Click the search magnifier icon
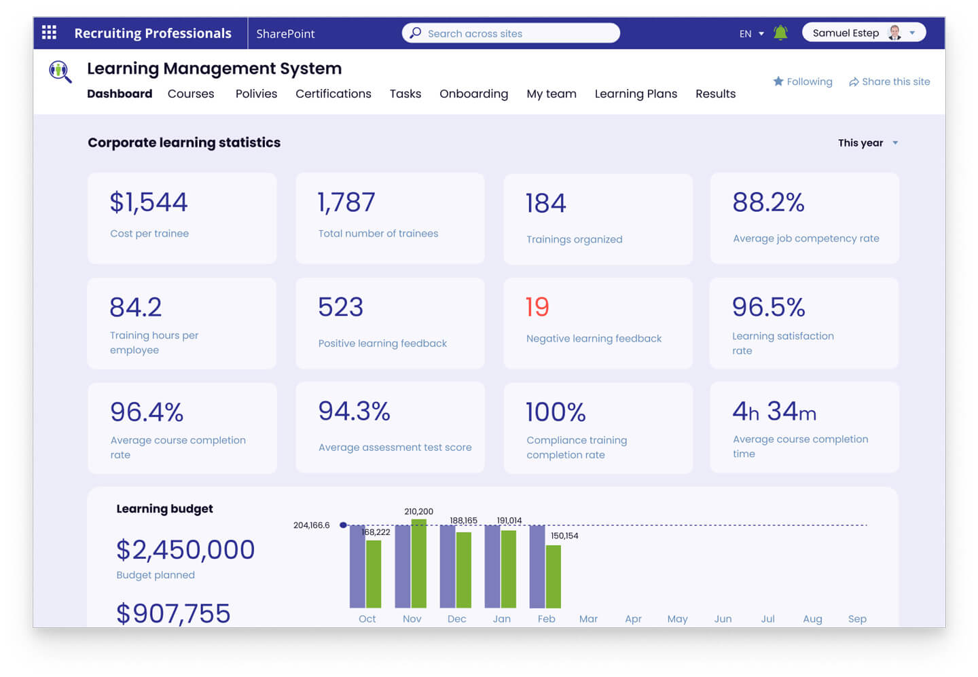The image size is (978, 677). 416,33
